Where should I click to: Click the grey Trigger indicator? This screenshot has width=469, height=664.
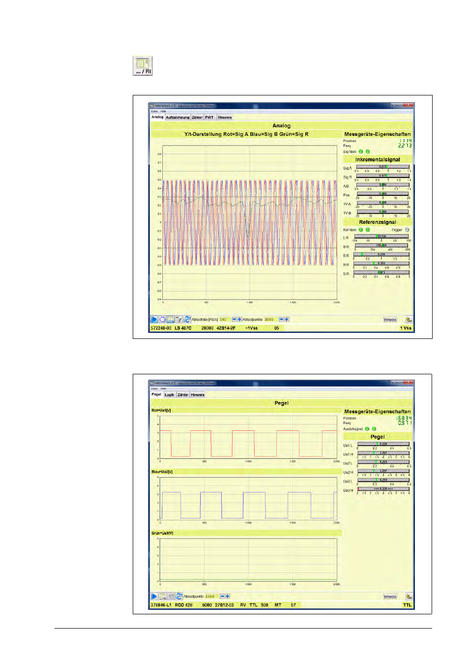407,230
